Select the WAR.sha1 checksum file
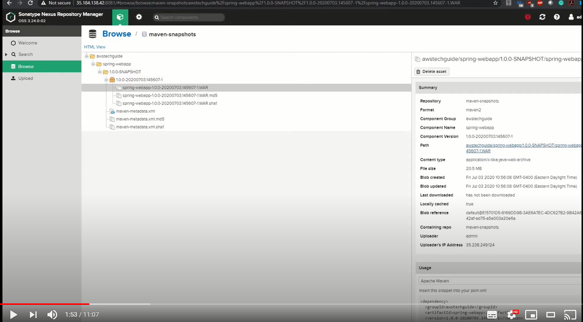This screenshot has height=322, width=583. click(x=170, y=103)
